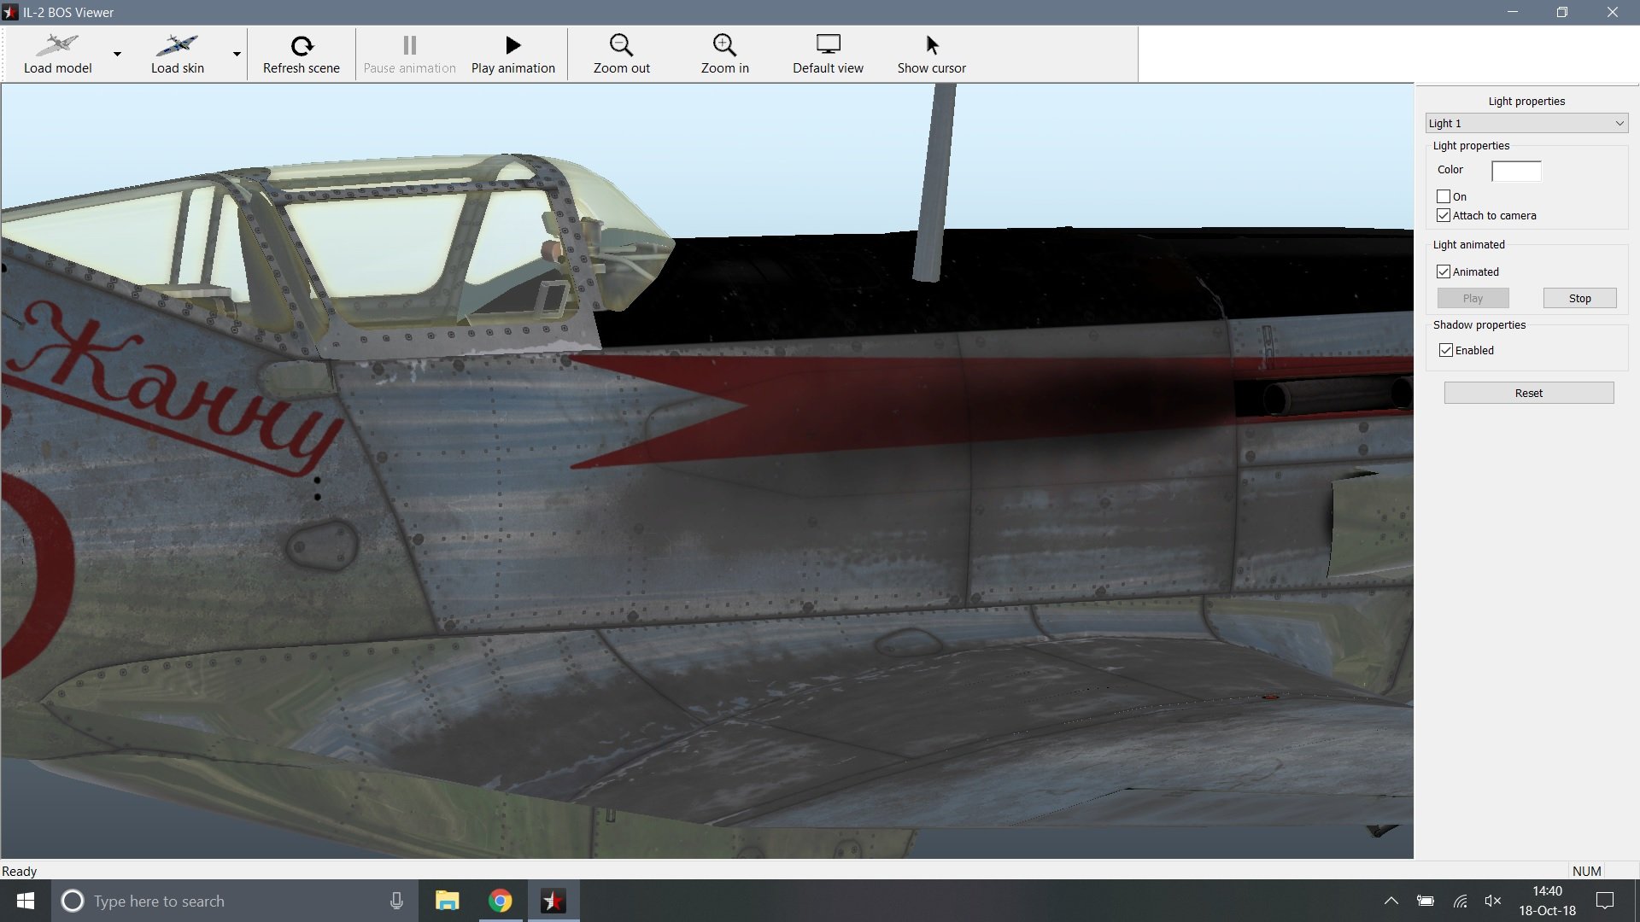The height and width of the screenshot is (922, 1640).
Task: Refresh the scene using toolbar icon
Action: point(302,45)
